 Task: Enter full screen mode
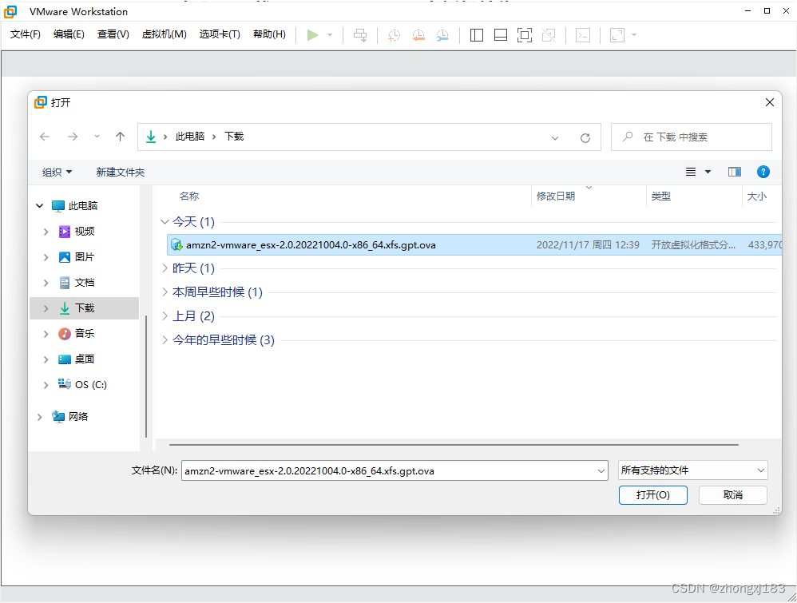(524, 35)
